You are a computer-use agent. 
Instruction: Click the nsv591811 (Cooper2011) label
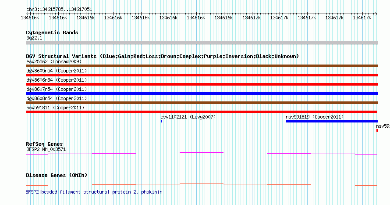(55, 108)
